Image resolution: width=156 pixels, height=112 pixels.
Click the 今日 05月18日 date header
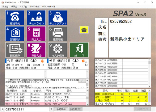22,61
